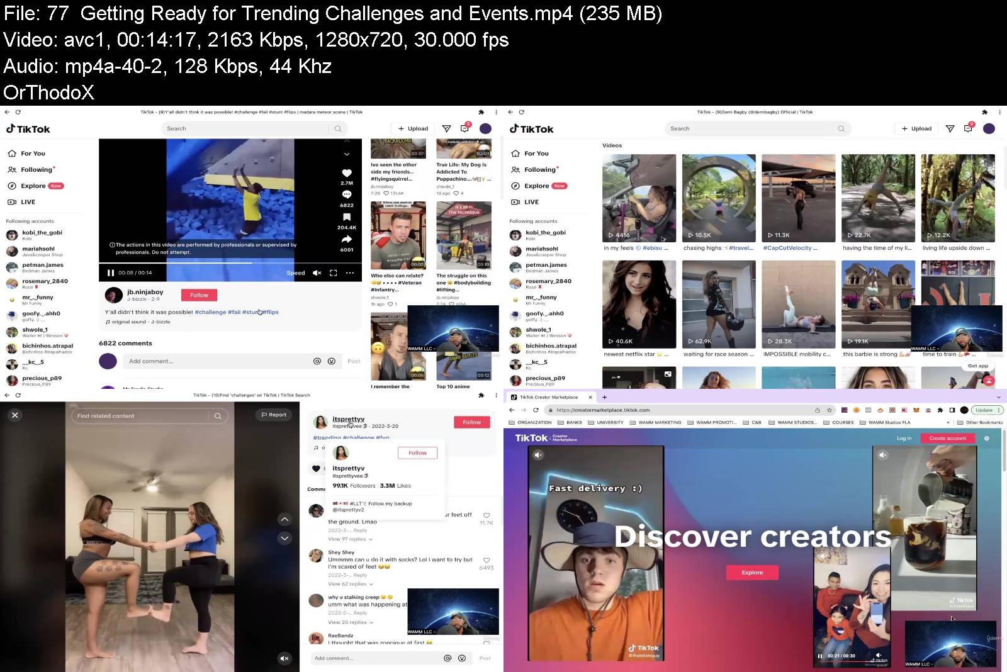Viewport: 1007px width, 672px height.
Task: Follow itsprettyvv in the profile hover card
Action: [417, 453]
